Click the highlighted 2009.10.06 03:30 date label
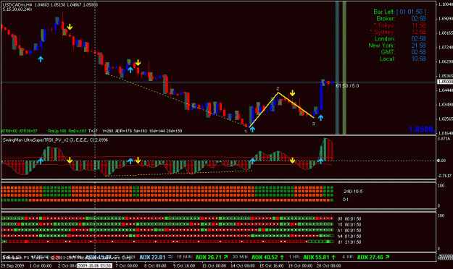The width and height of the screenshot is (453, 269). click(x=95, y=265)
